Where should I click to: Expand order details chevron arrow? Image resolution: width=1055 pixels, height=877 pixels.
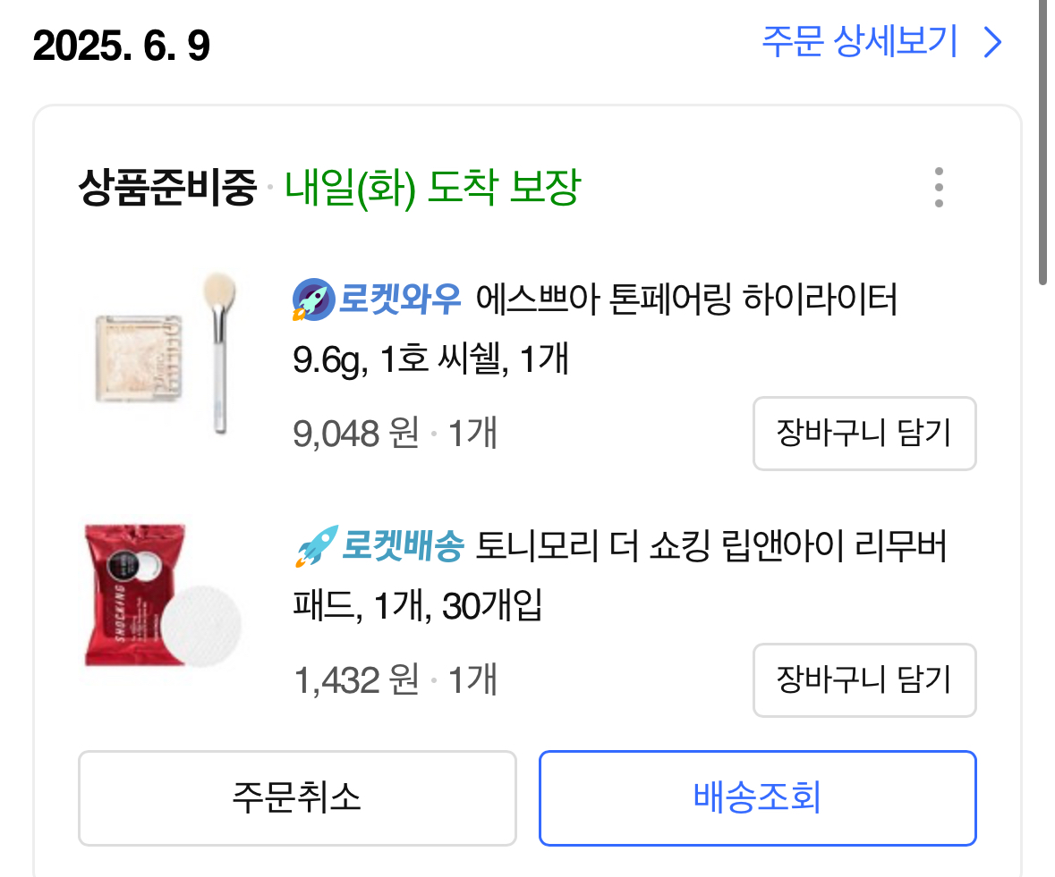[x=991, y=42]
